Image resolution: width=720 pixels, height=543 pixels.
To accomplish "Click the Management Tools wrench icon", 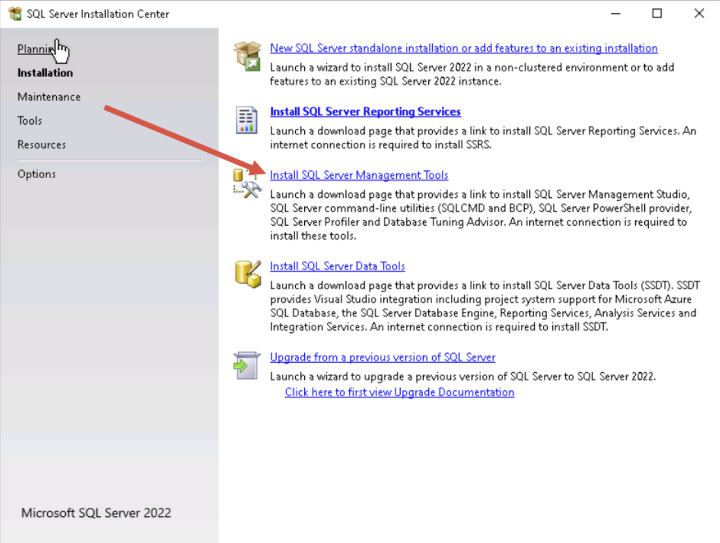I will click(x=247, y=183).
